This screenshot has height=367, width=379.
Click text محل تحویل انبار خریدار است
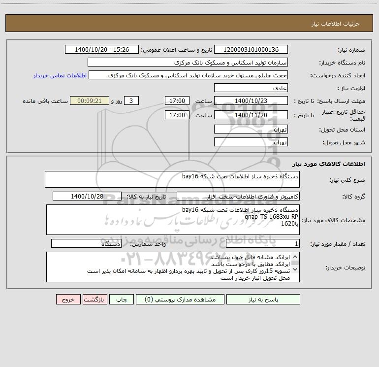click(255, 278)
